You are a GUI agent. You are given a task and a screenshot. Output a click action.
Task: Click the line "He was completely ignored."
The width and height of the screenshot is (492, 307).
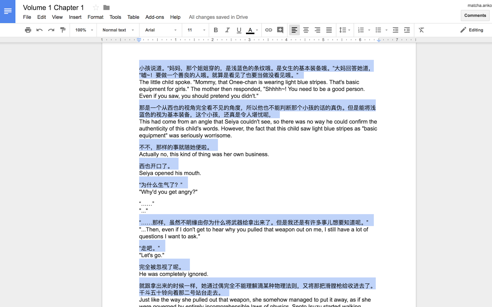tap(174, 274)
